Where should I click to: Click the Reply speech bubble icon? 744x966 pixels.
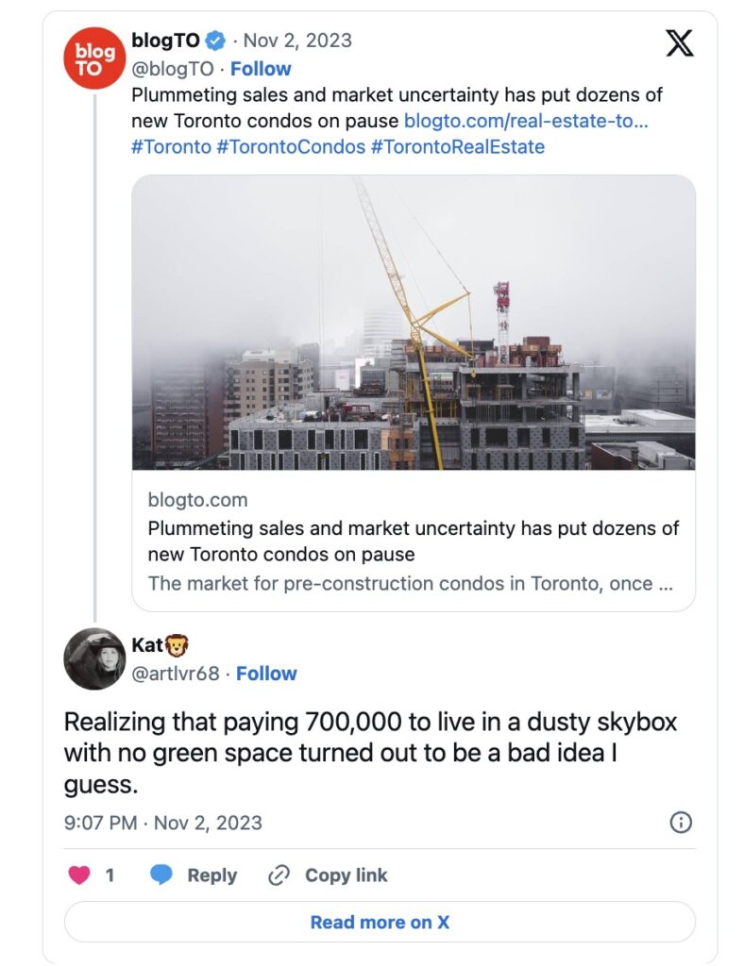coord(162,875)
